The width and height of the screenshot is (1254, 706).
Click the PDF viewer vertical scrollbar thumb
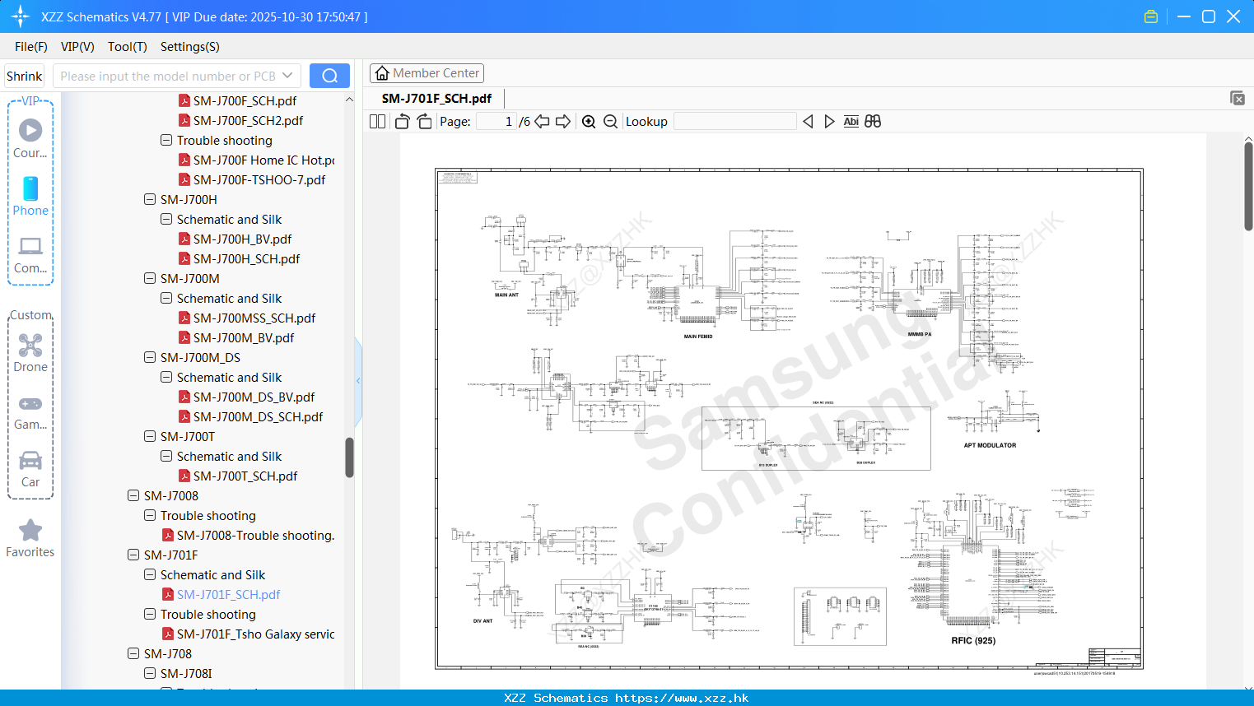(1248, 186)
